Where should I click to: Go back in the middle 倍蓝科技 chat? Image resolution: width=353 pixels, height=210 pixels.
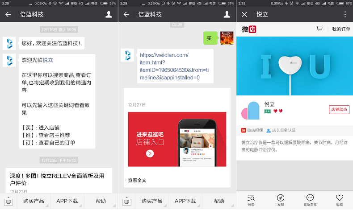[x=126, y=15]
